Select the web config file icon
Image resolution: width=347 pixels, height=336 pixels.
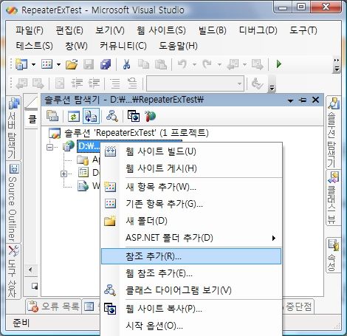pos(83,186)
